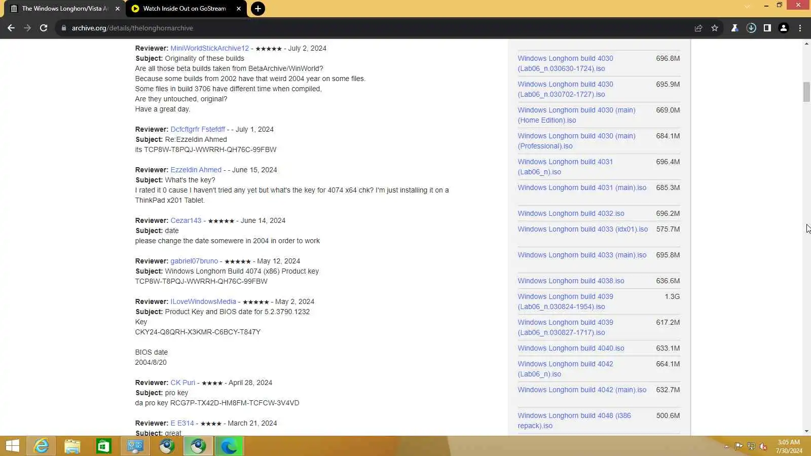Download build 4030 (main) Home Edition ISO
Viewport: 811px width, 456px height.
click(577, 115)
